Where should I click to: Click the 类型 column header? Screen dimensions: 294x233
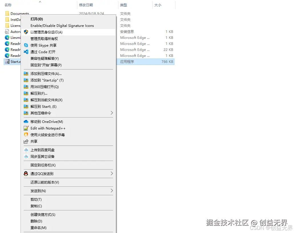(124, 5)
